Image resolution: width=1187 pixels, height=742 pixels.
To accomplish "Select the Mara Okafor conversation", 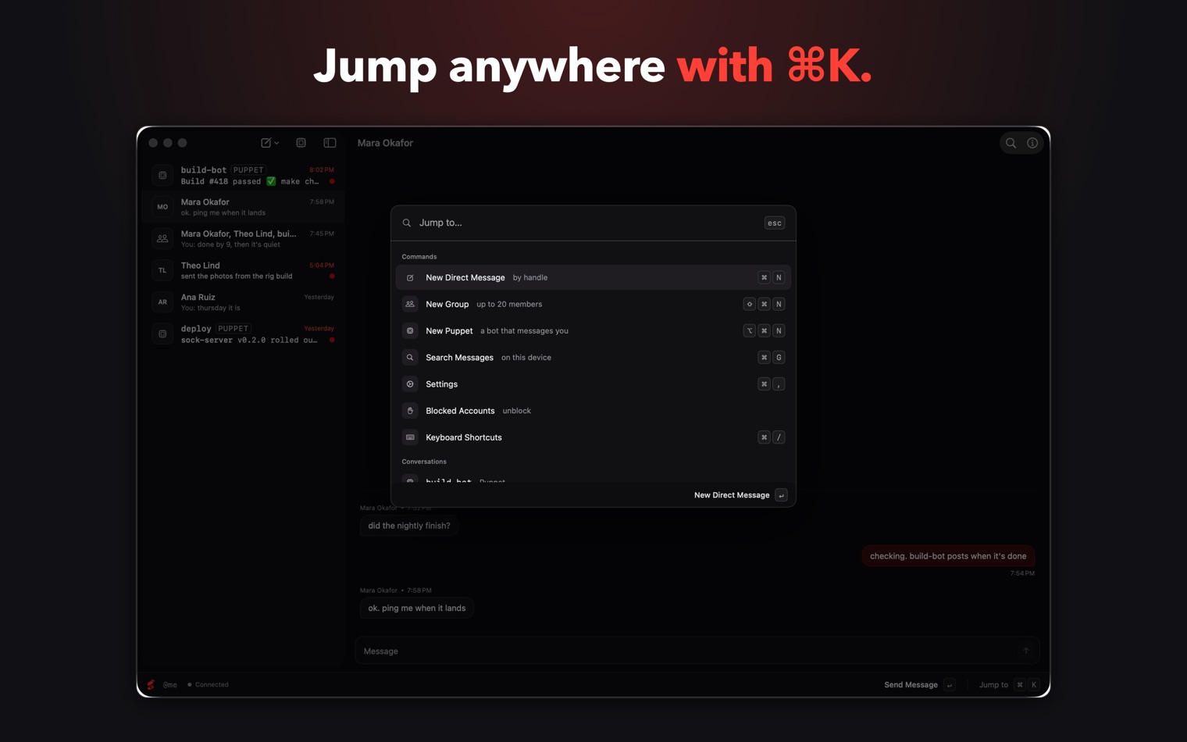I will (x=243, y=207).
